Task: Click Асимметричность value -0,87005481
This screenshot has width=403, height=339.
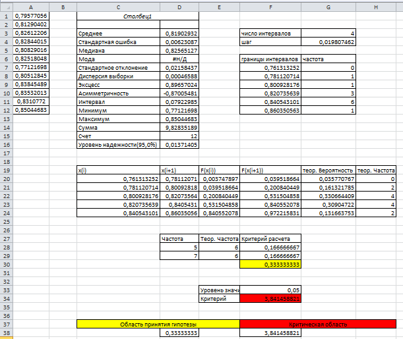Action: click(x=179, y=93)
